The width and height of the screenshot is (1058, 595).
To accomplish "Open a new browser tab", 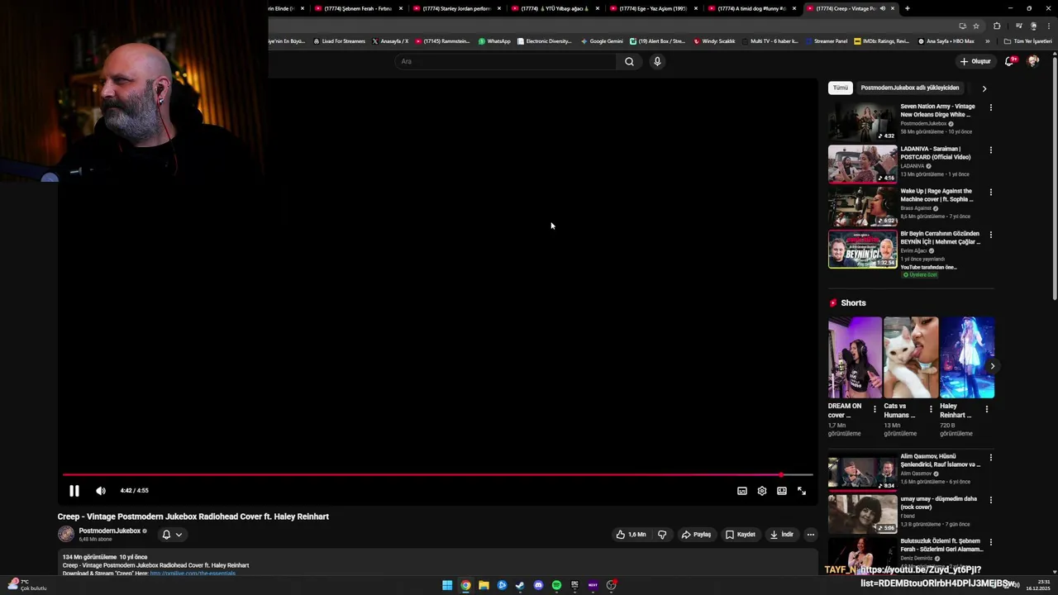I will tap(907, 8).
